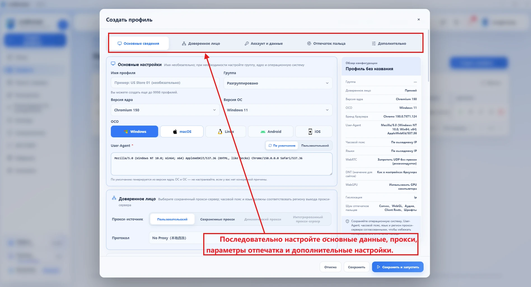Switch to the Основные сведения tab
Image resolution: width=531 pixels, height=287 pixels.
[139, 43]
